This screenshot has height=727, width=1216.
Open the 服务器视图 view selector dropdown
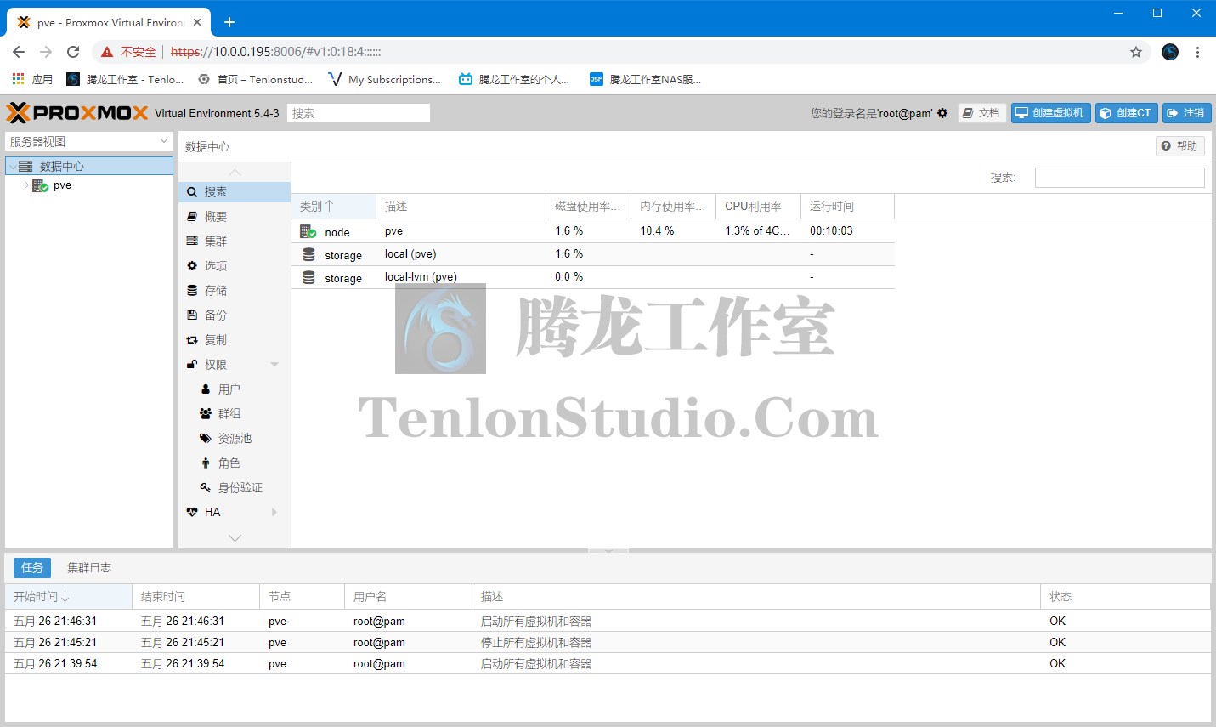(x=89, y=141)
